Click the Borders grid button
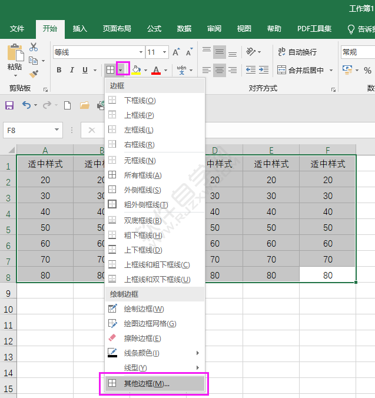Image resolution: width=375 pixels, height=398 pixels. coord(110,70)
